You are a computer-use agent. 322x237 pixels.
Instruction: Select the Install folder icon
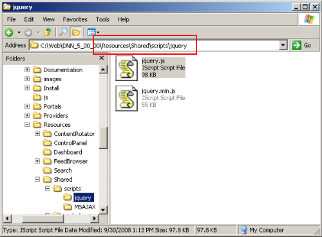point(37,88)
